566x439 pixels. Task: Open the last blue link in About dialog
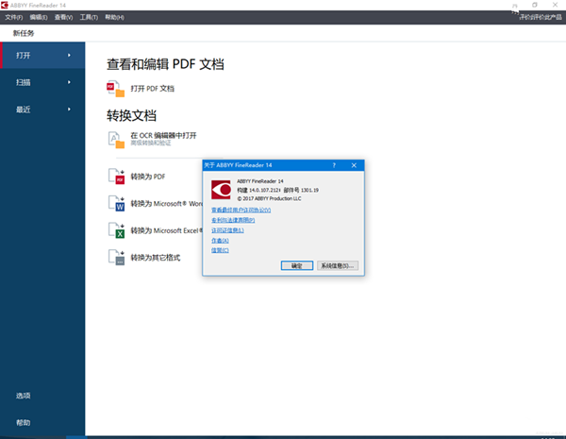click(x=220, y=250)
